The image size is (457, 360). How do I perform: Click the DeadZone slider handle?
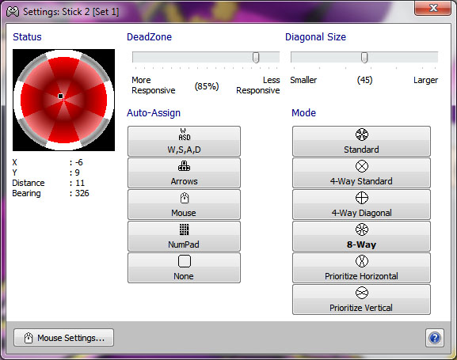256,58
